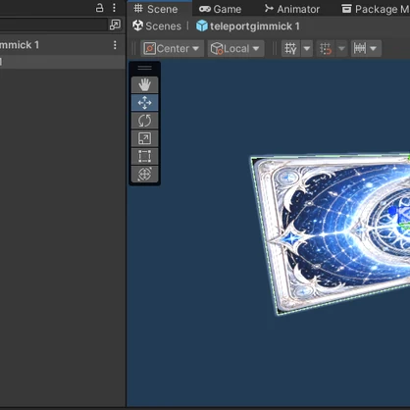Open the Center pivot dropdown
This screenshot has height=410, width=410.
[x=172, y=49]
